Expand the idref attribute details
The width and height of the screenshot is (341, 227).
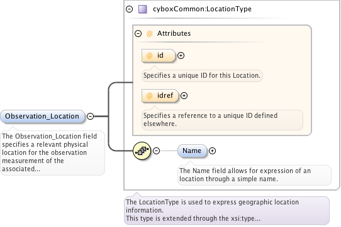click(184, 95)
